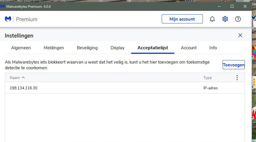Click the settings gear icon

tap(225, 19)
